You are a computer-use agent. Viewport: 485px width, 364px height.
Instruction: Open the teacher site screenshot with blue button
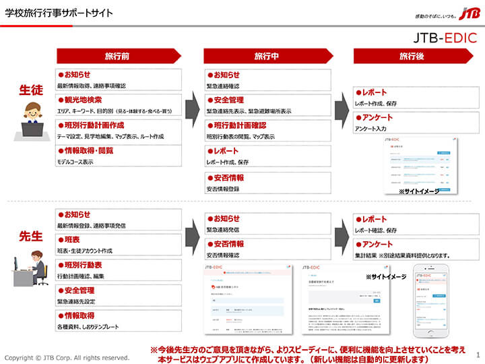click(346, 299)
